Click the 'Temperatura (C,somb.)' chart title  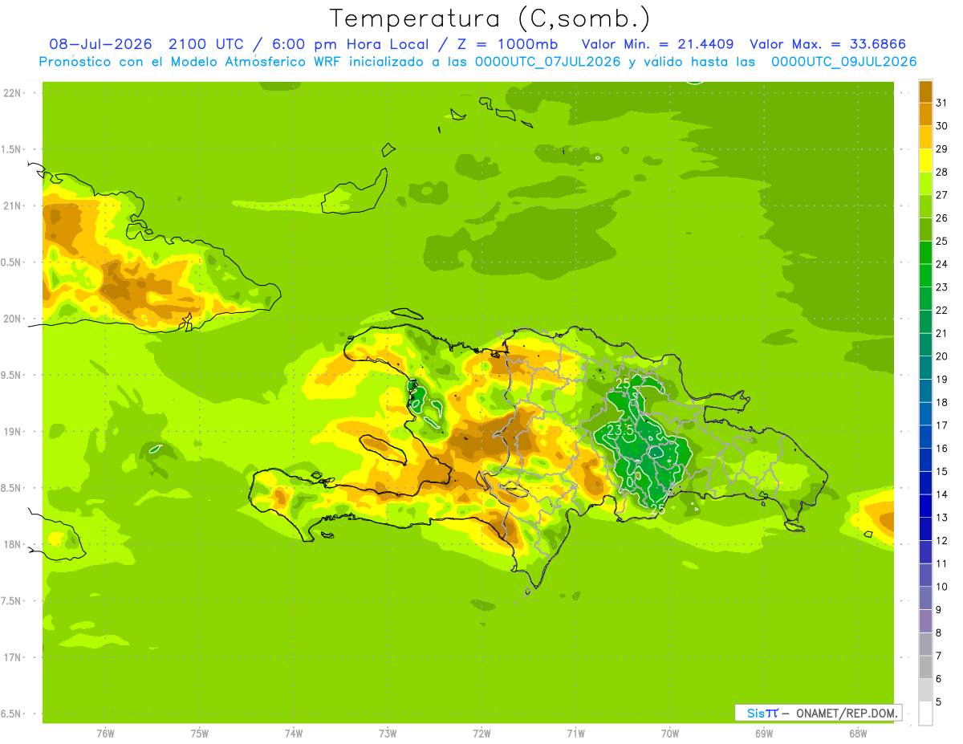490,18
